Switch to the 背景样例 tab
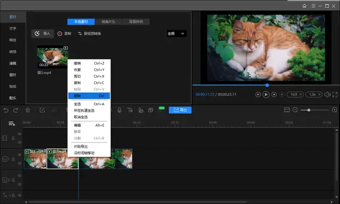Viewport: 340px width, 204px height. [136, 22]
